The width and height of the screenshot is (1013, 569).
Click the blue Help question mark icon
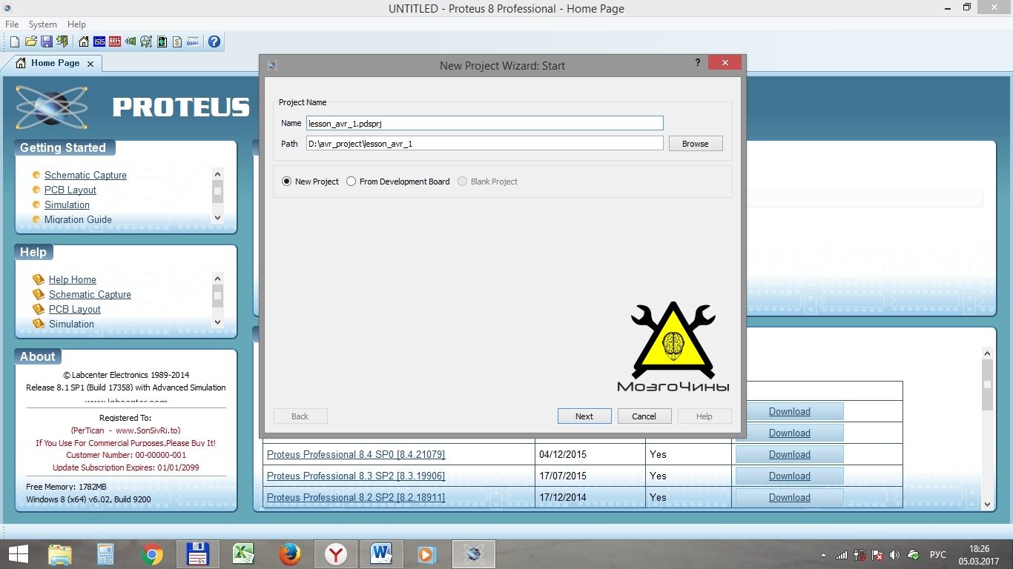[x=214, y=42]
